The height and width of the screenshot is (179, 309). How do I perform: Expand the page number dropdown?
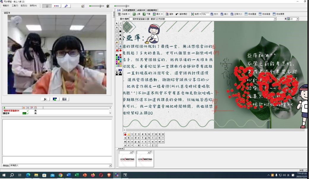coord(297,19)
